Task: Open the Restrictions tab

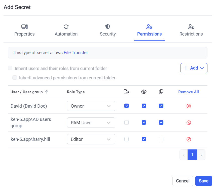Action: point(191,34)
